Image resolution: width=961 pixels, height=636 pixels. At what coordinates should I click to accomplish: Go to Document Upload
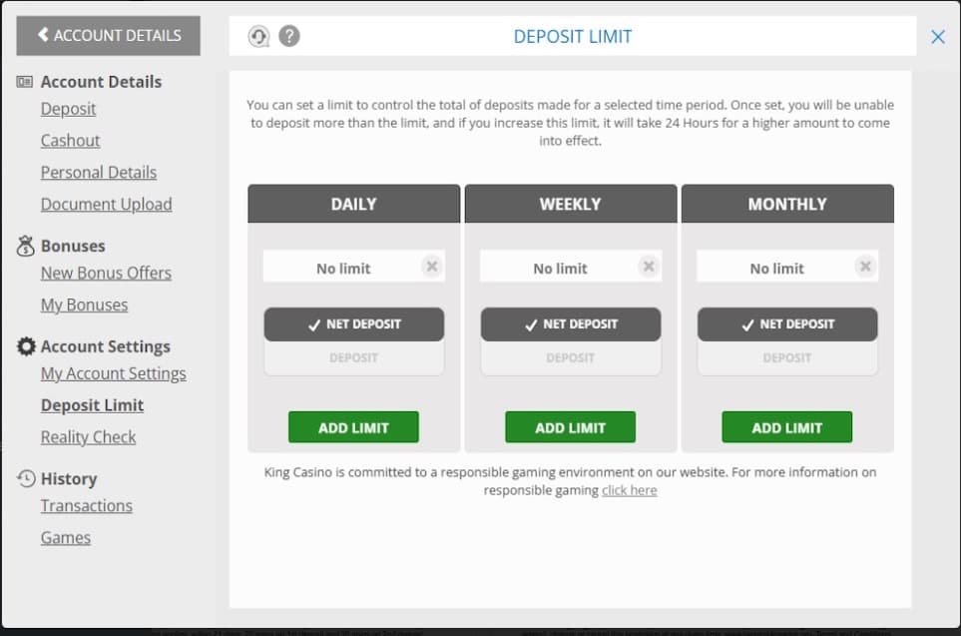pyautogui.click(x=106, y=205)
